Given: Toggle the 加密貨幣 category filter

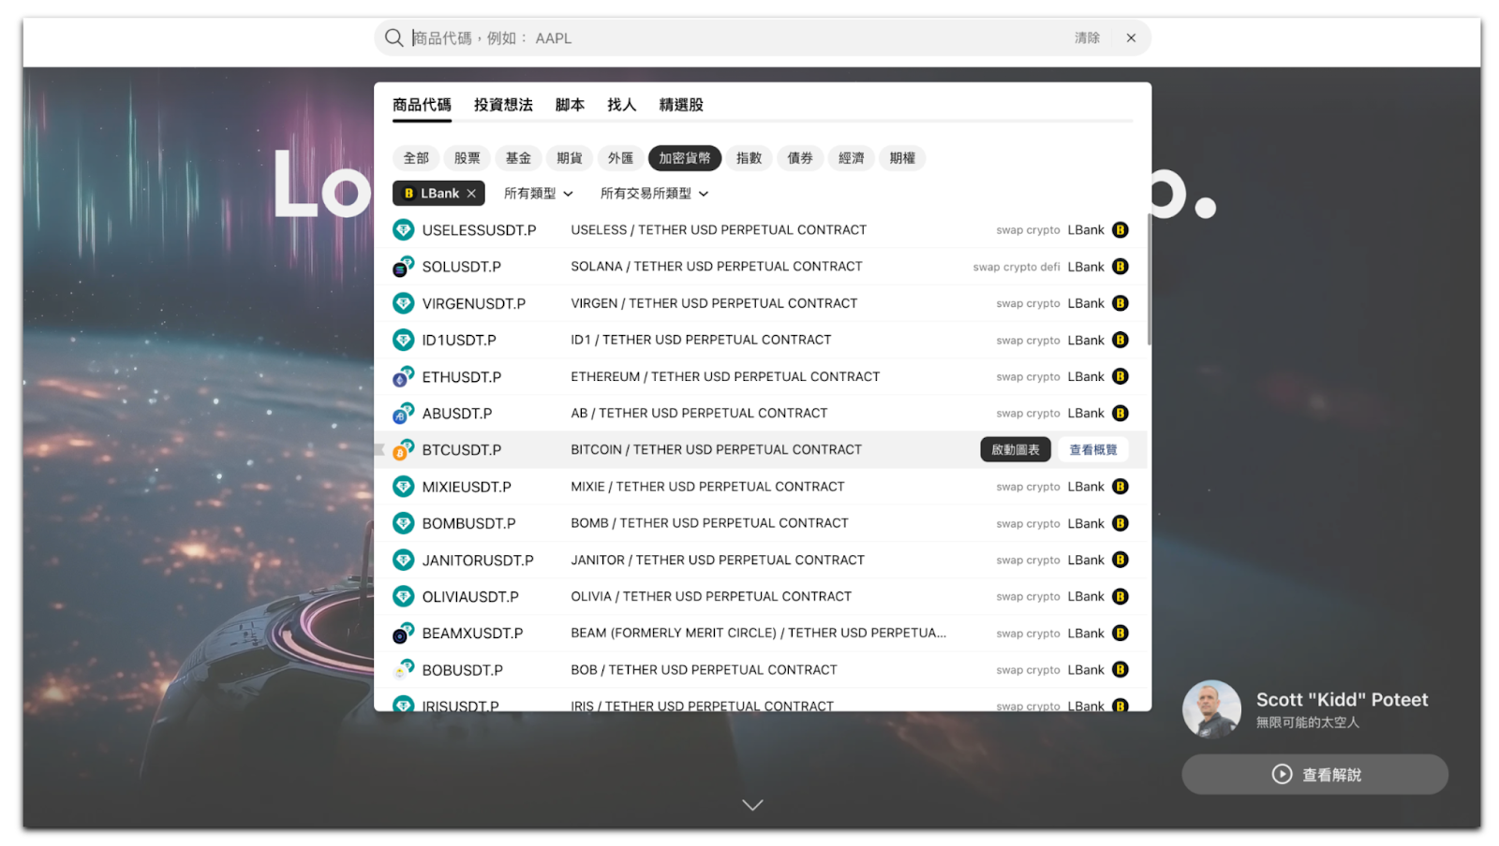Looking at the screenshot, I should coord(684,158).
